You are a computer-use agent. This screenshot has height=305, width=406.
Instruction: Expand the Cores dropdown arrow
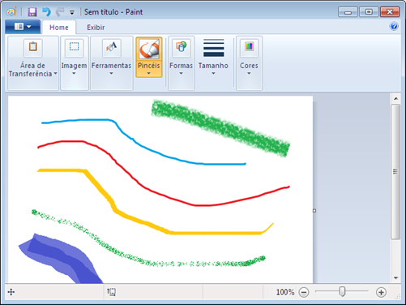249,73
